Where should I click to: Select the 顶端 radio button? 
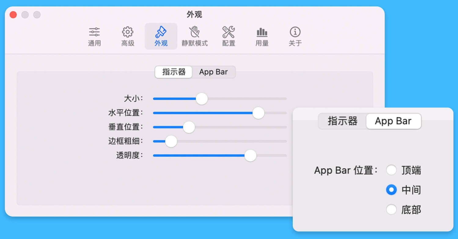click(x=391, y=170)
